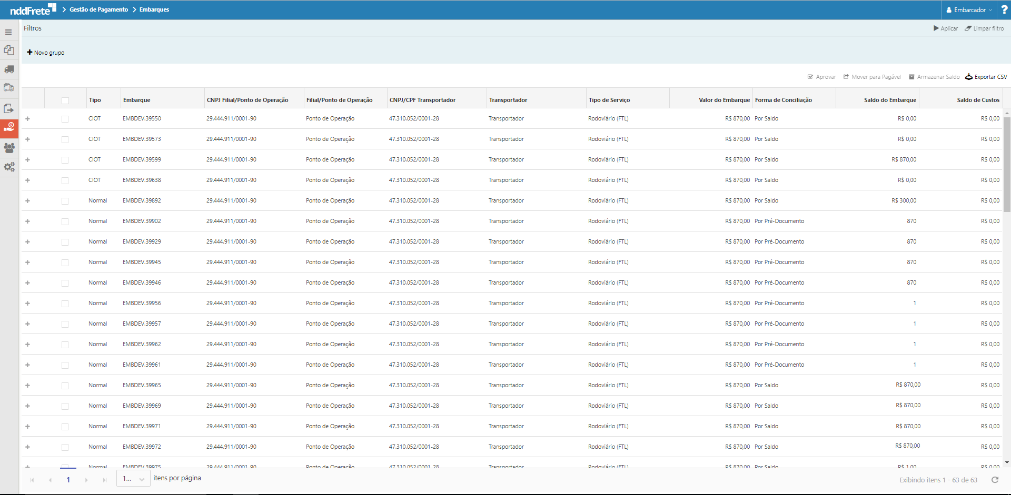Click the Gestão de Pagamento breadcrumb
Viewport: 1011px width, 495px height.
click(x=98, y=9)
